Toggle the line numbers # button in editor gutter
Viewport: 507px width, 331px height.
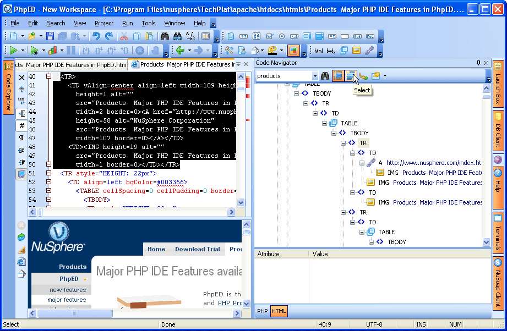coord(21,125)
